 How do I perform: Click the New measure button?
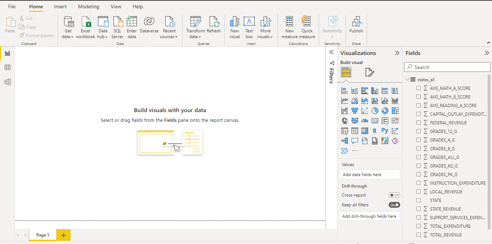289,27
